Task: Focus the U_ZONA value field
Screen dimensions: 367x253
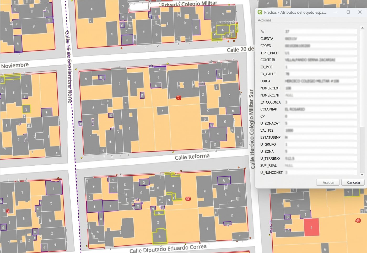Action: pos(321,152)
